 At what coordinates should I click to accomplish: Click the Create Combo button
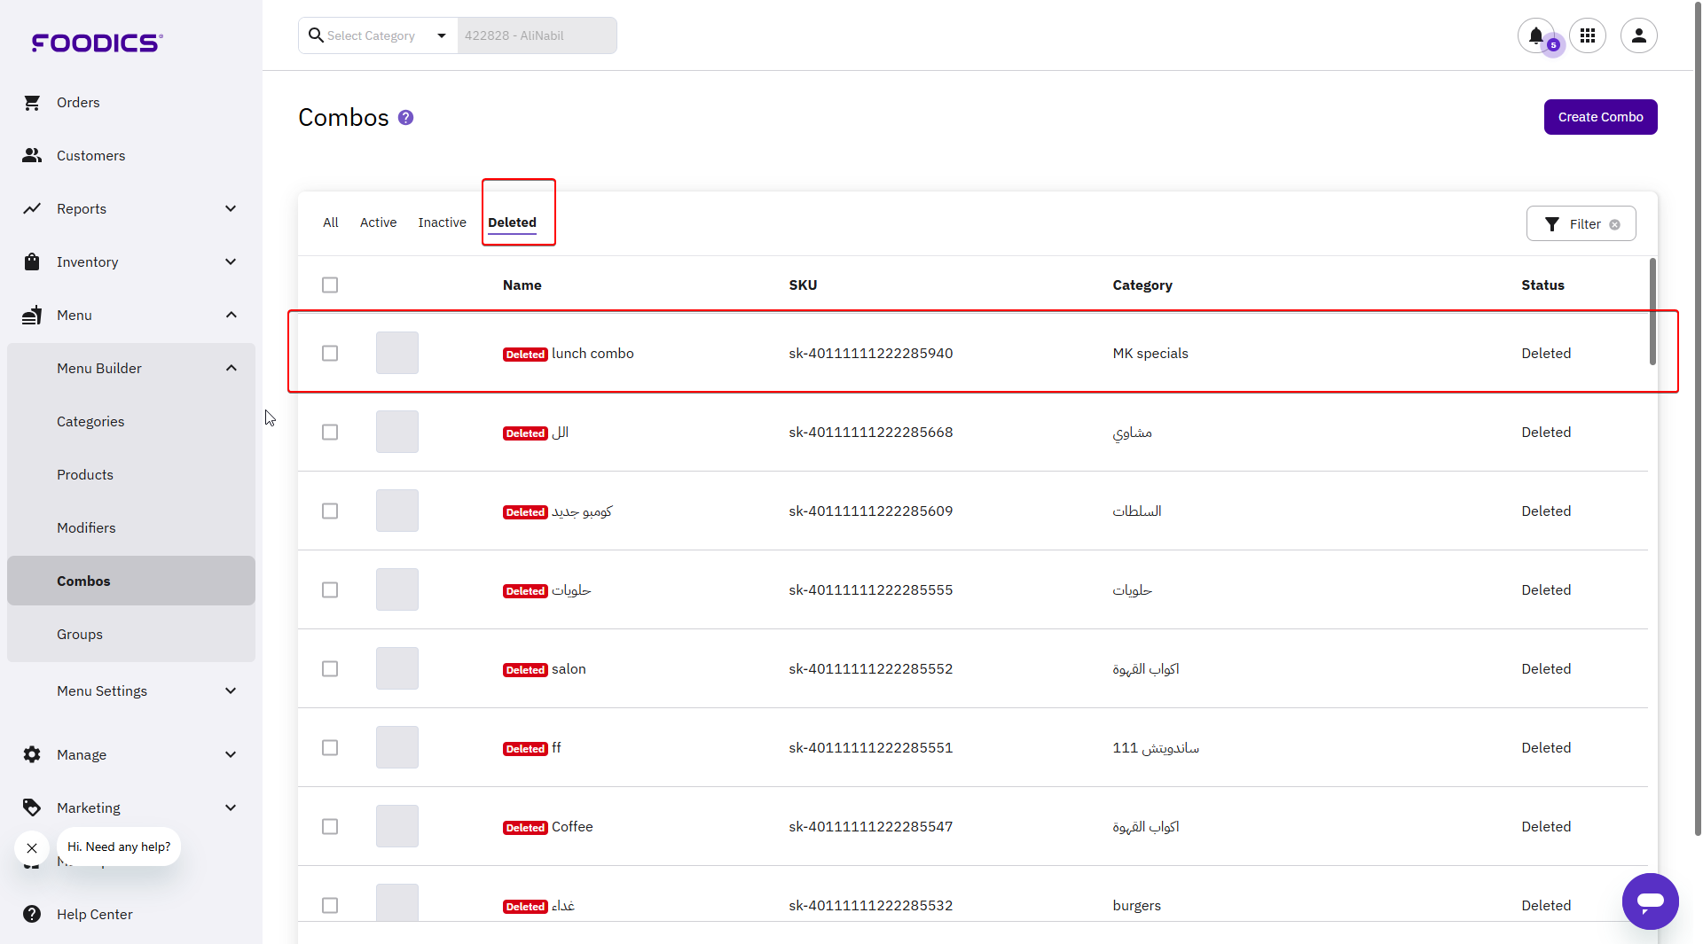(1600, 117)
